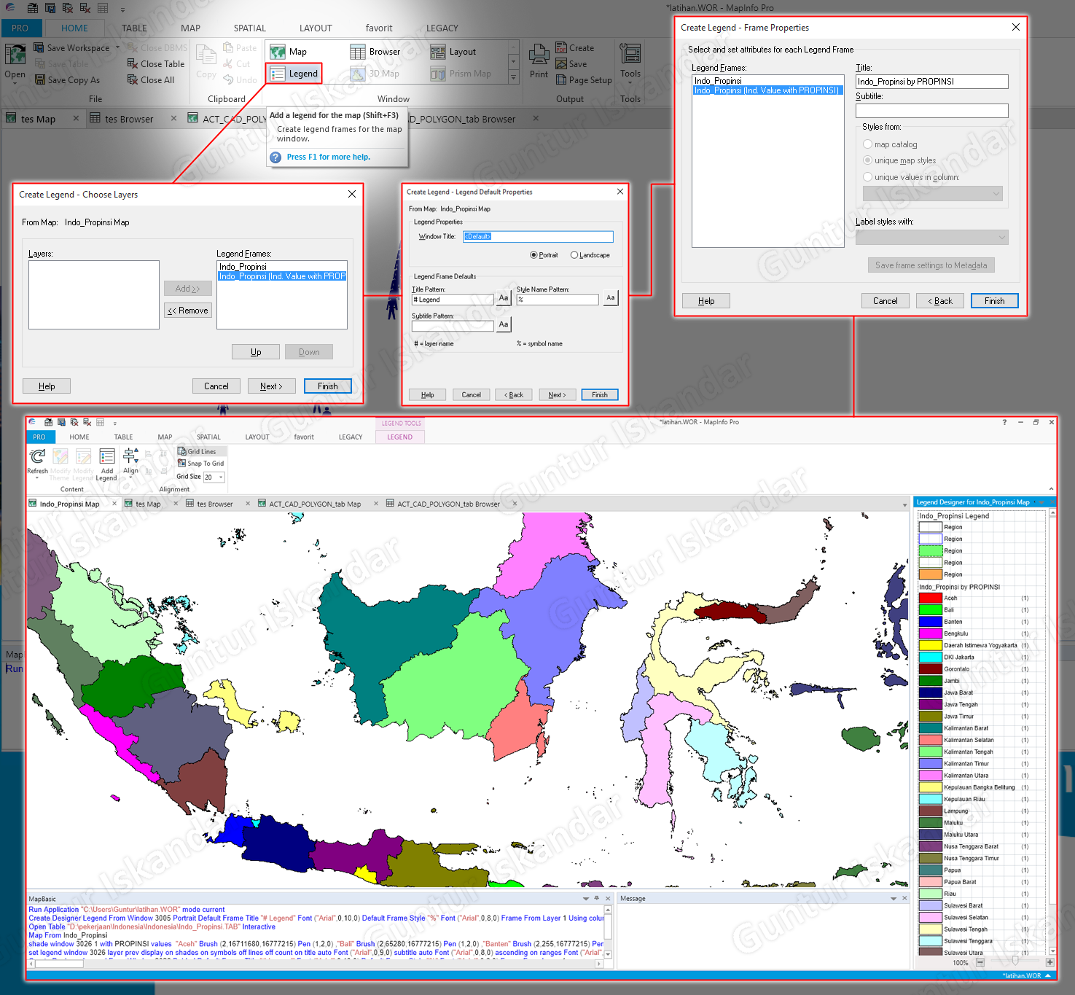Click the Subtitle field in Frame Properties
The image size is (1075, 995).
coord(932,111)
